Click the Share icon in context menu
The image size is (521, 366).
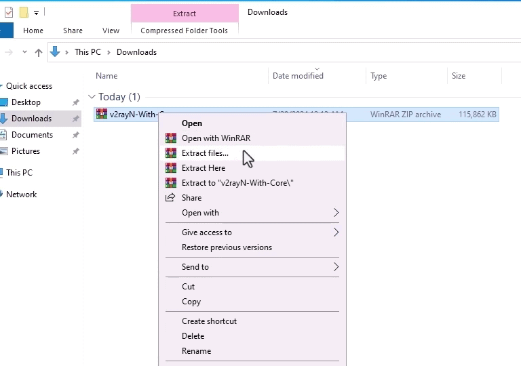pos(170,198)
